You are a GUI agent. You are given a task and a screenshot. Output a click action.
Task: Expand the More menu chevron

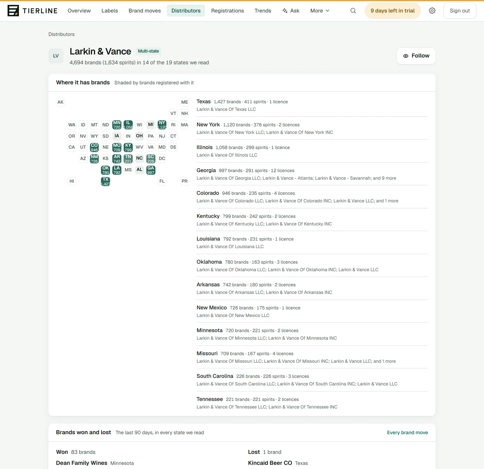327,11
